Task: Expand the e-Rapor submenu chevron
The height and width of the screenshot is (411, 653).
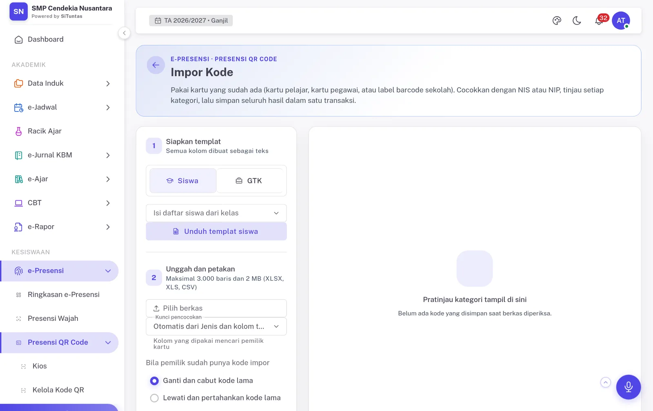Action: [108, 227]
